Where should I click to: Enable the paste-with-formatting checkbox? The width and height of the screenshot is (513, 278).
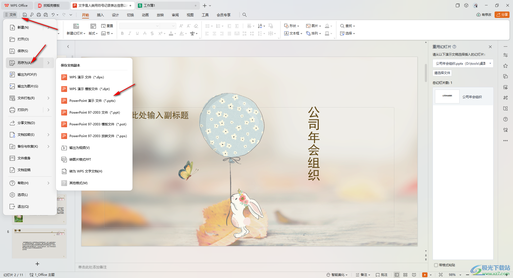[x=436, y=265]
